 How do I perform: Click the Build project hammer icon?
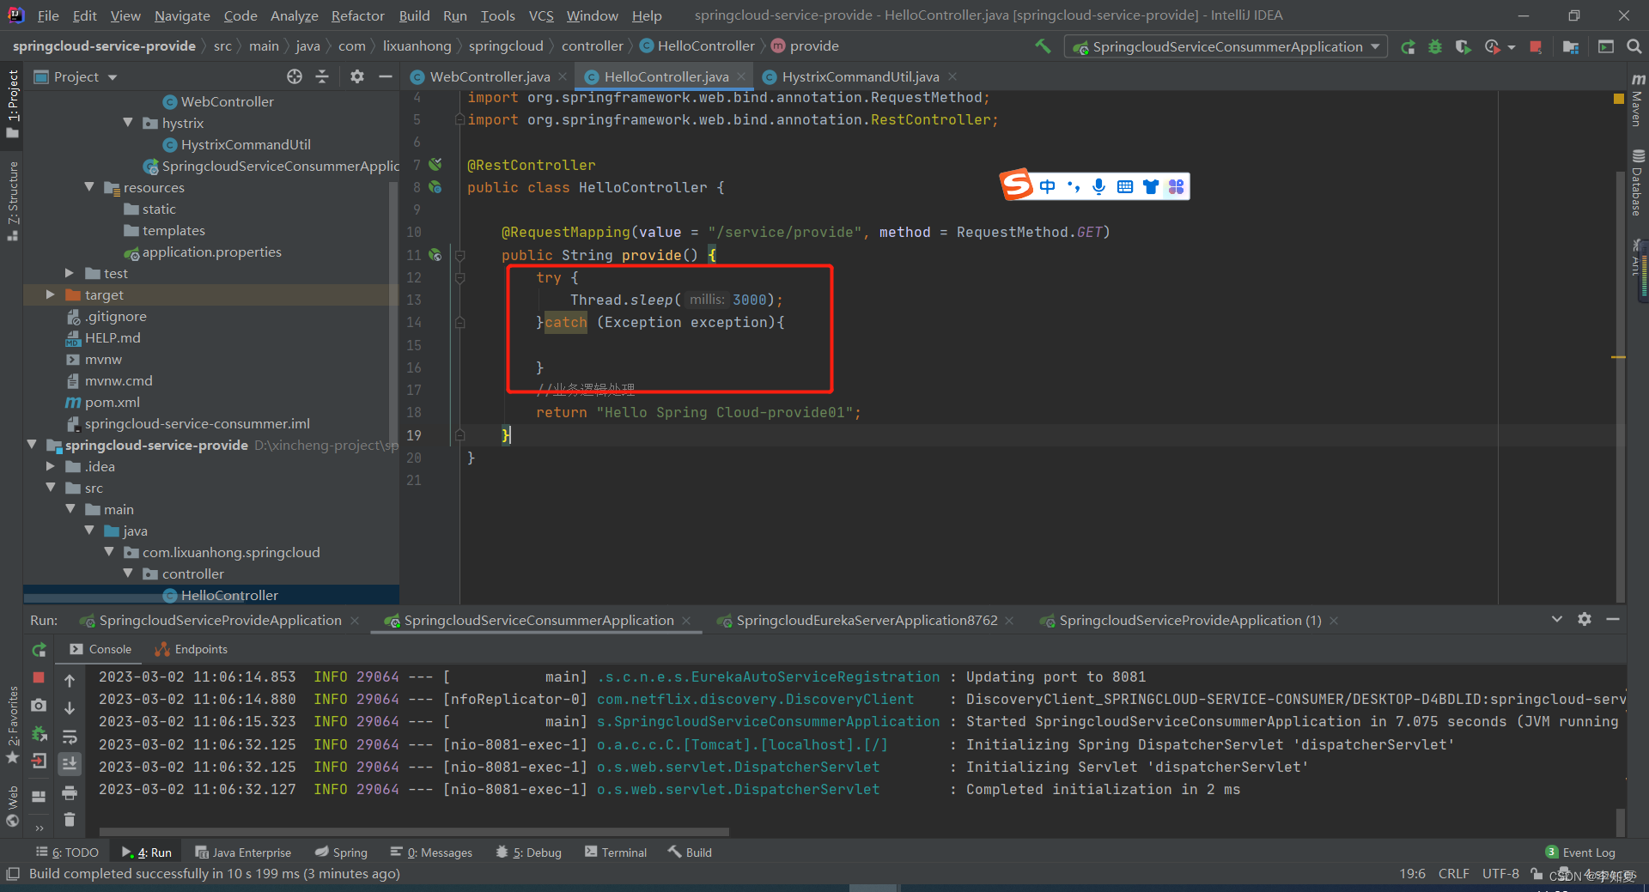pyautogui.click(x=1043, y=46)
